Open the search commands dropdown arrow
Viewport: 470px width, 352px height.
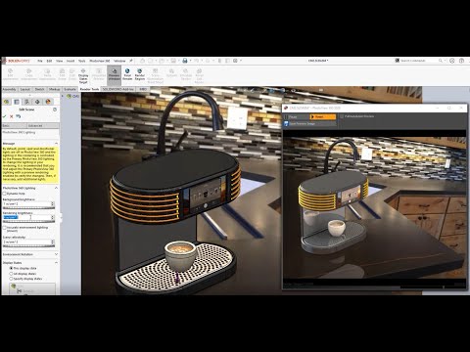(445, 61)
